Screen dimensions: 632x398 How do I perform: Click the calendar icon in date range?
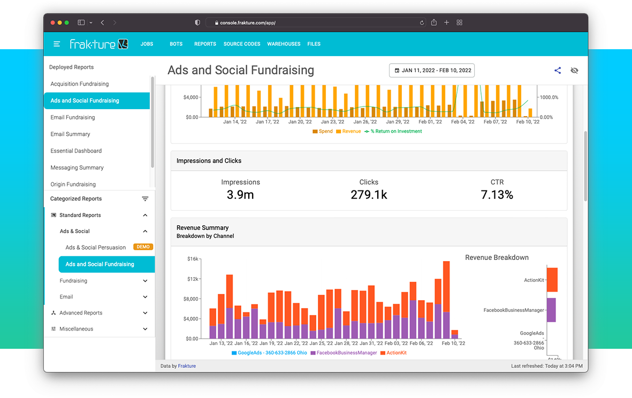(x=397, y=71)
